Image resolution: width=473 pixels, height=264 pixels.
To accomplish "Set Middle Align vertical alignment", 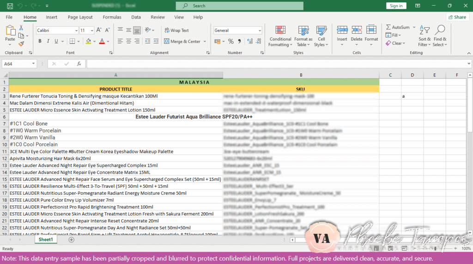I will pos(128,30).
